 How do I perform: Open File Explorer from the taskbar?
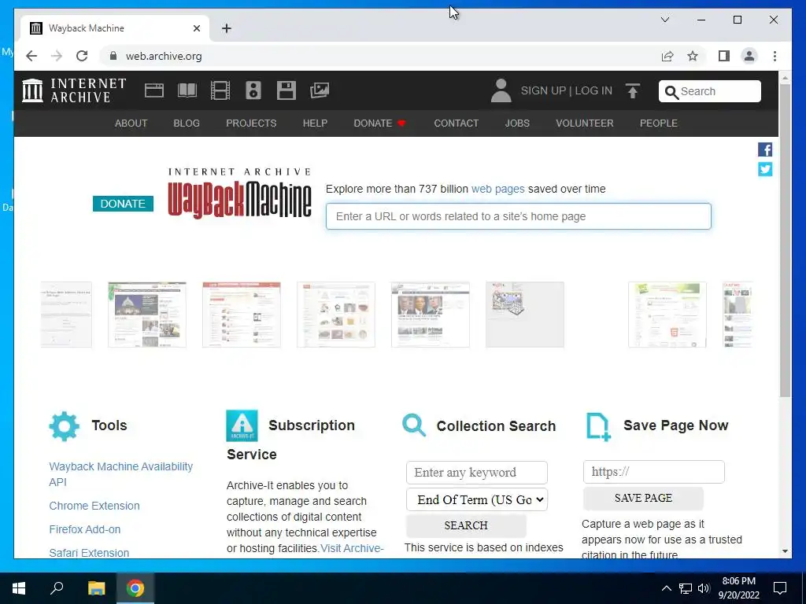pos(96,588)
